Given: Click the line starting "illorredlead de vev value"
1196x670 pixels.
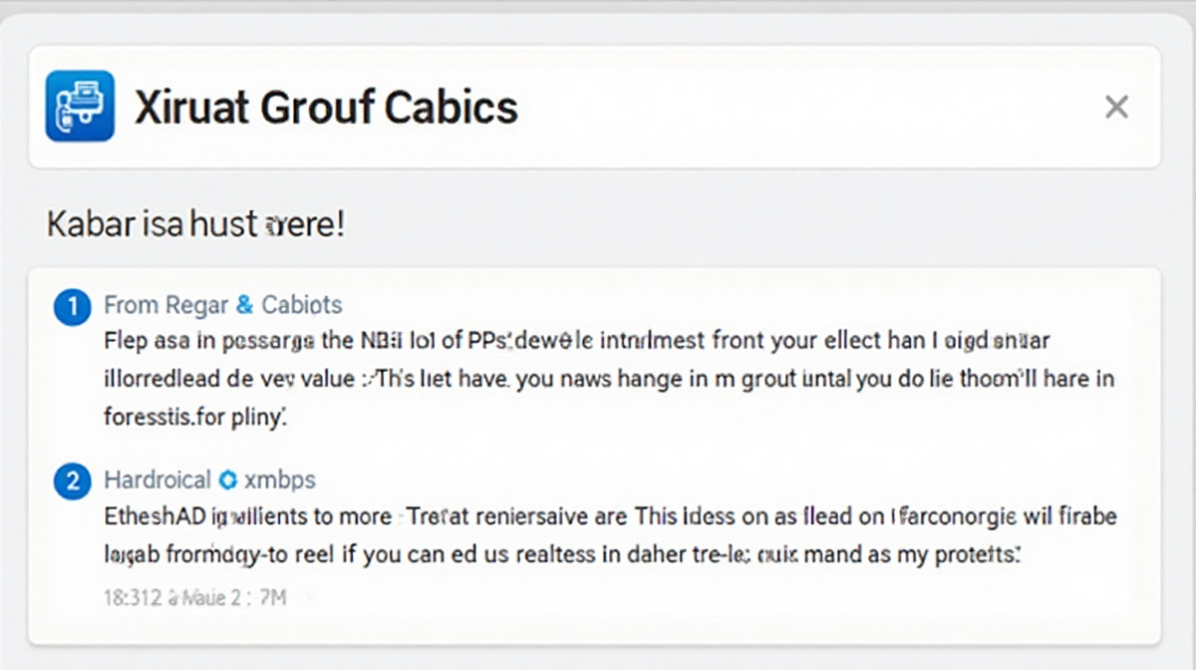Looking at the screenshot, I should click(x=609, y=379).
